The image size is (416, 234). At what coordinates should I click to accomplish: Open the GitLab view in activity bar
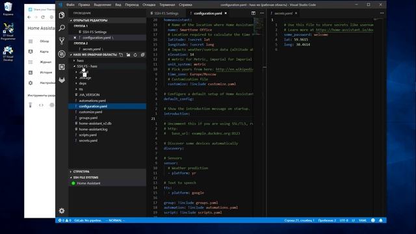click(x=62, y=80)
